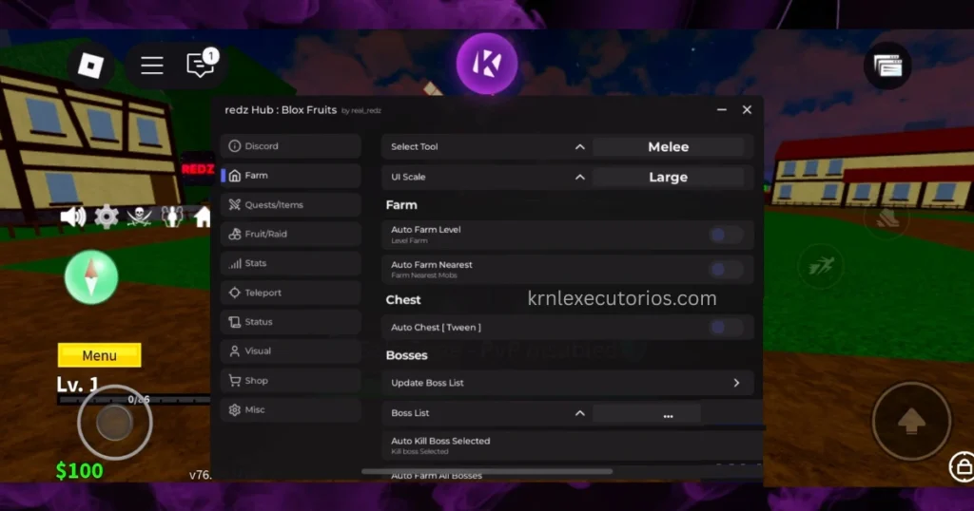This screenshot has width=974, height=511.
Task: Click the Shop cart icon
Action: pos(234,381)
